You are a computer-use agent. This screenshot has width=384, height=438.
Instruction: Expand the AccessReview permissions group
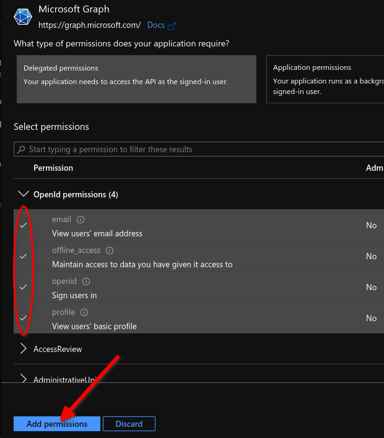pos(24,349)
